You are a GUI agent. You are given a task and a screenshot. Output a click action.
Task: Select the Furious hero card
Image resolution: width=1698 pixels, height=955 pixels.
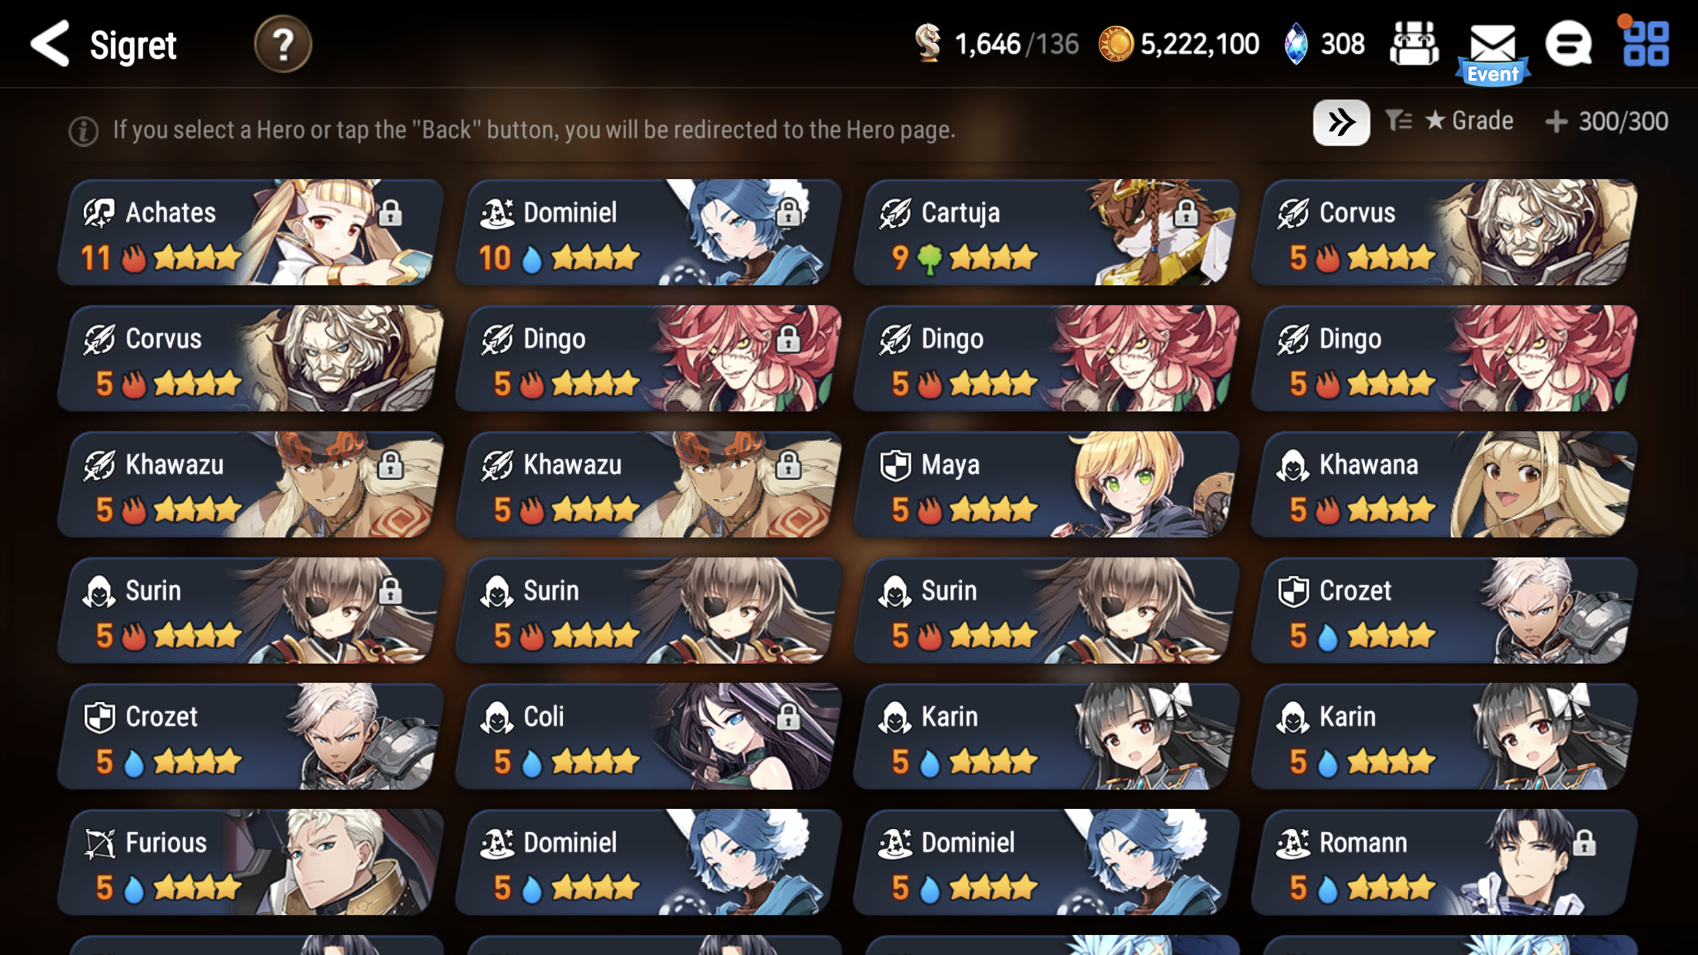[x=249, y=862]
